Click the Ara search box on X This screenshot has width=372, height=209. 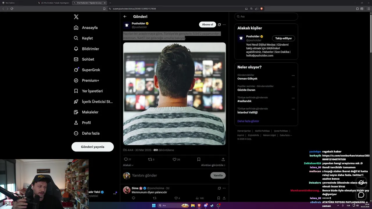(x=266, y=17)
